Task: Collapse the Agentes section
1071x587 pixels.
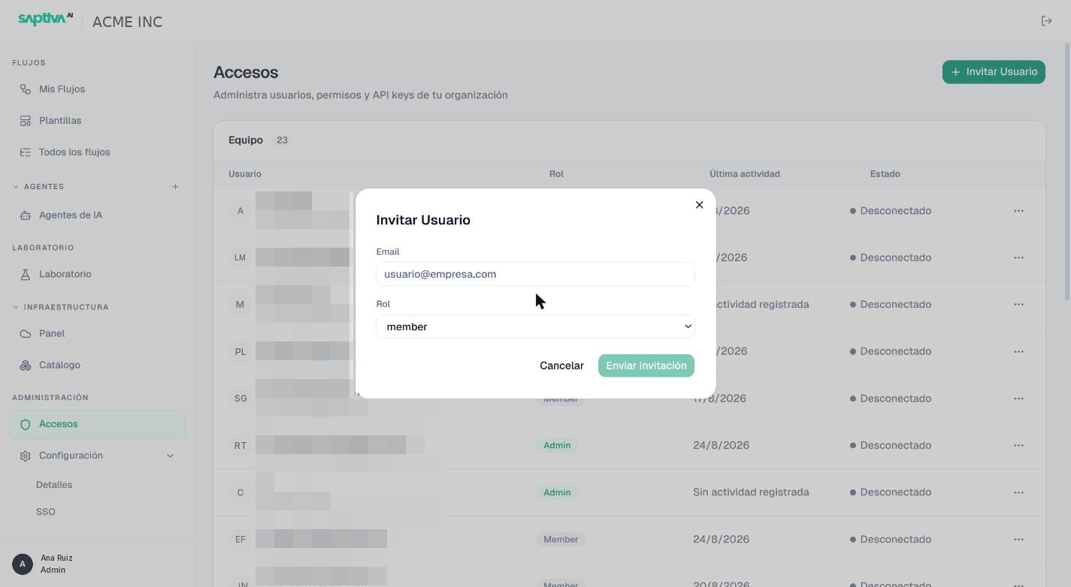Action: click(16, 187)
